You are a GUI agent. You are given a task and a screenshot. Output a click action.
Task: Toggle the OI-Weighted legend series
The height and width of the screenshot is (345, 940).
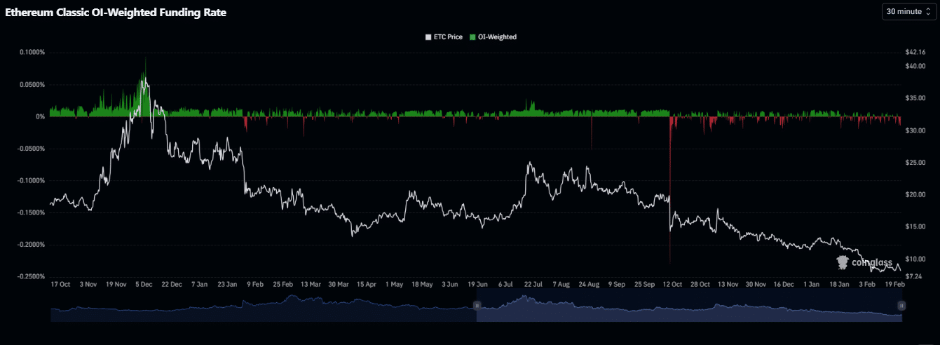(493, 36)
